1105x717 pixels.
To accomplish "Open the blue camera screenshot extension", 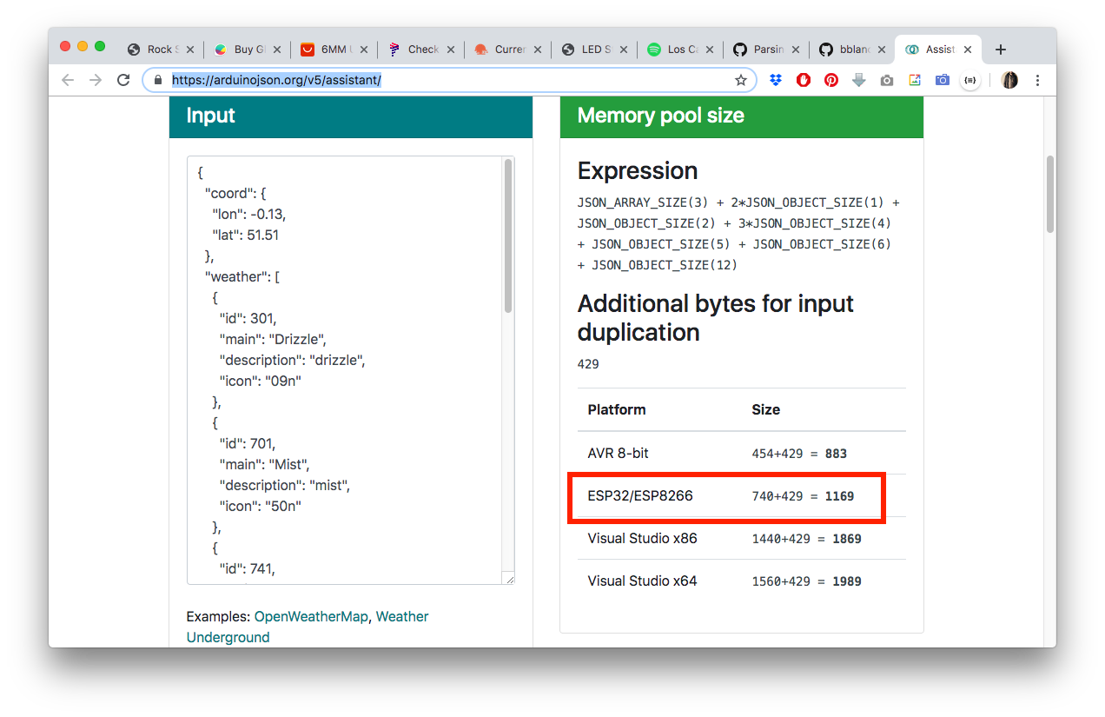I will coord(943,80).
